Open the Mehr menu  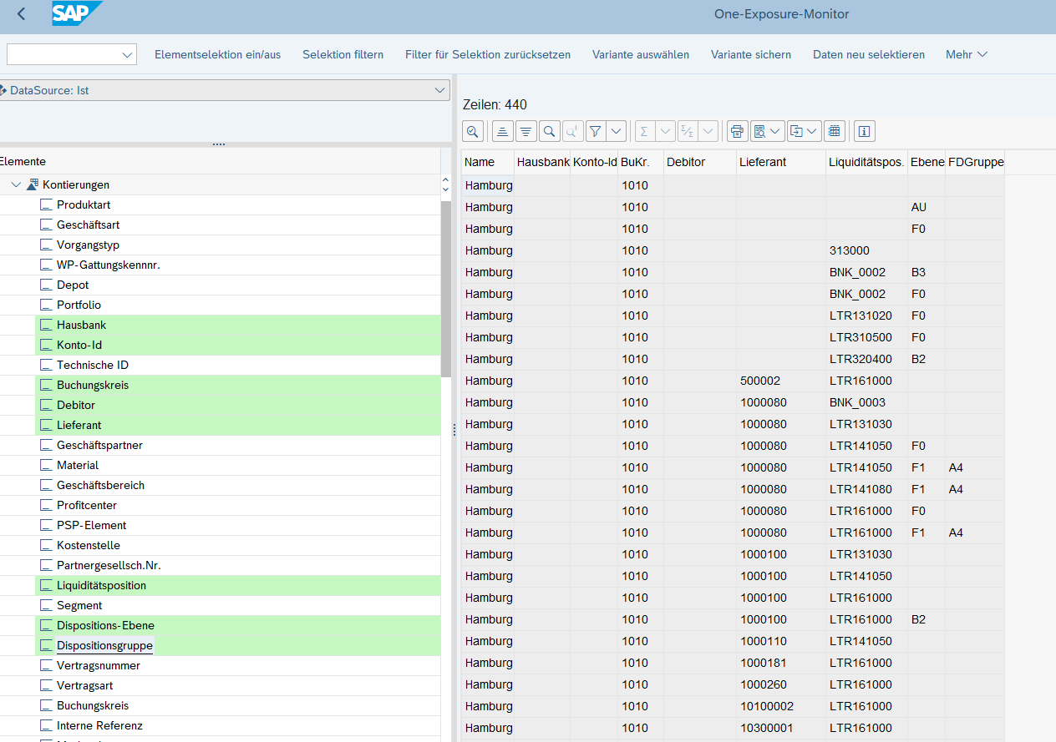coord(966,54)
